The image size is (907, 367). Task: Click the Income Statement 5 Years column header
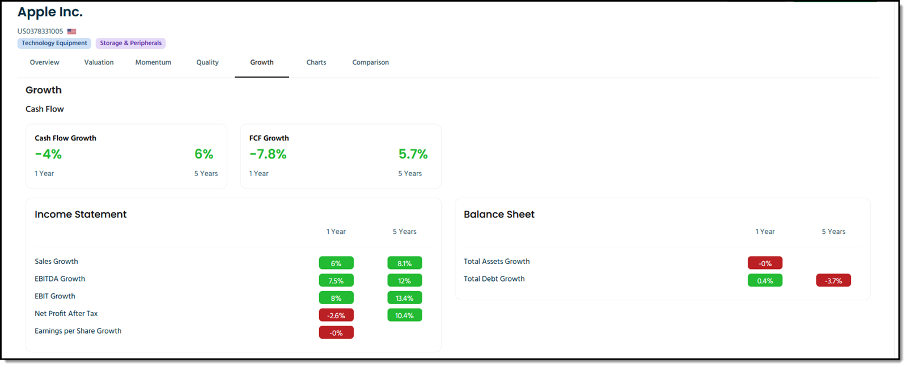click(405, 232)
